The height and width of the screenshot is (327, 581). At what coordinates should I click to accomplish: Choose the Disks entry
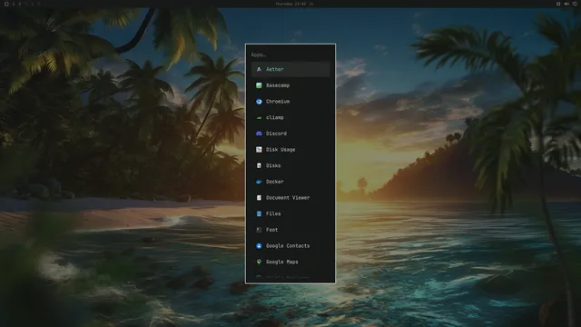pos(290,165)
